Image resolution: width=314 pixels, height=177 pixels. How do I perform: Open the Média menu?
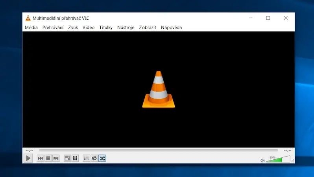click(x=31, y=28)
